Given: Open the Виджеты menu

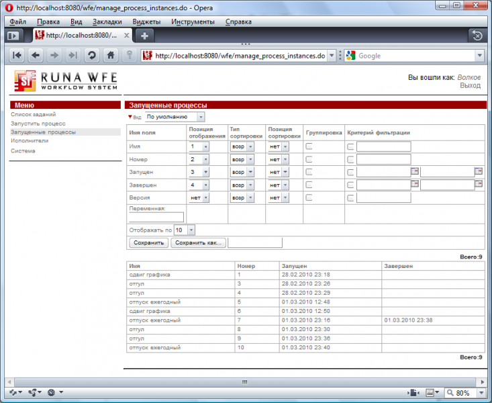Looking at the screenshot, I should [146, 21].
